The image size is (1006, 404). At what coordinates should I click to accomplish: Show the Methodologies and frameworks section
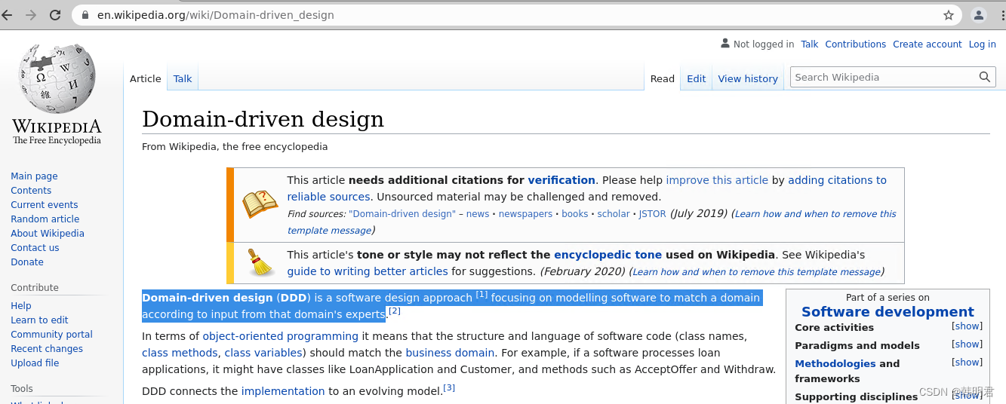point(967,363)
